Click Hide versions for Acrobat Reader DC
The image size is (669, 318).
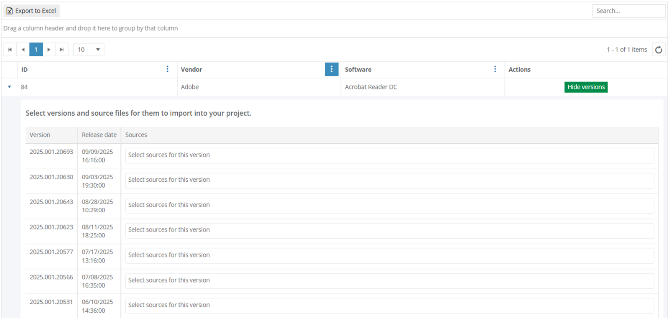click(586, 87)
